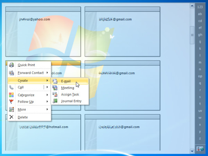Choose Assign Task in the submenu
This screenshot has width=208, height=156.
point(70,94)
